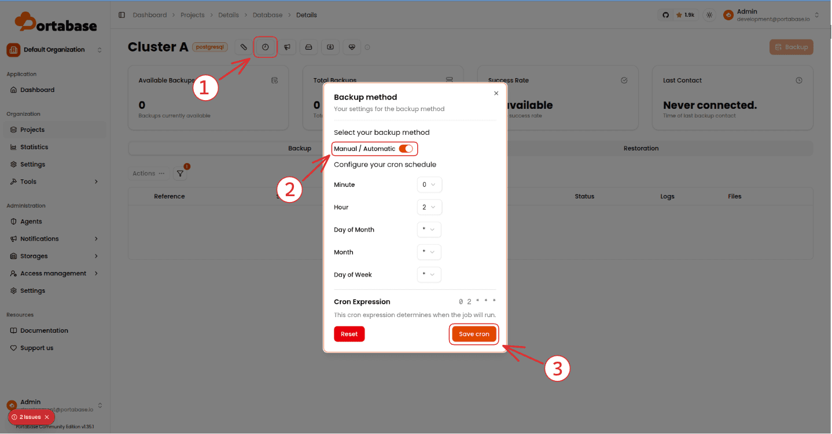Open the Admin account menu in header

coord(771,15)
